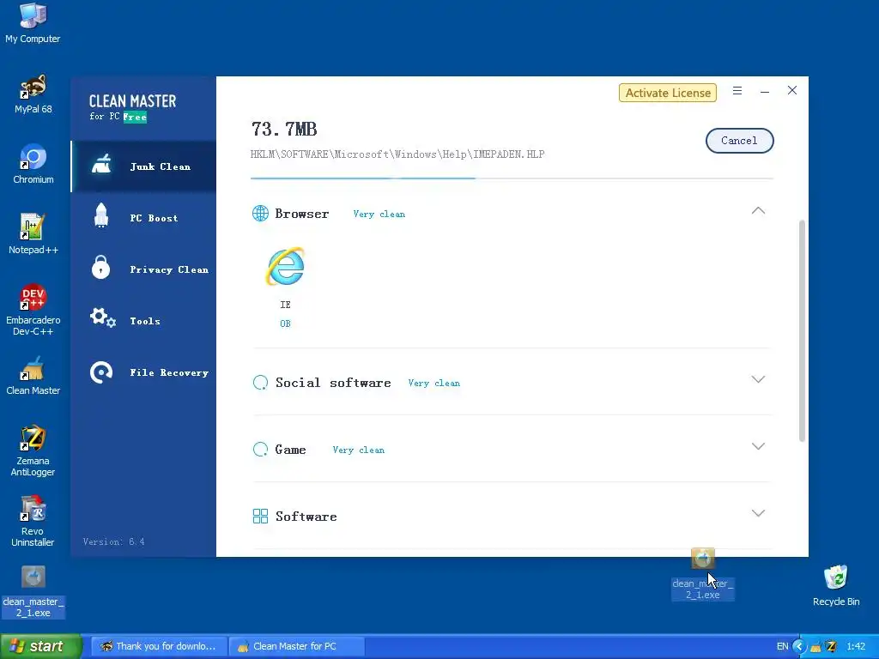Screen dimensions: 879x659
Task: Expand the Software category
Action: click(758, 513)
